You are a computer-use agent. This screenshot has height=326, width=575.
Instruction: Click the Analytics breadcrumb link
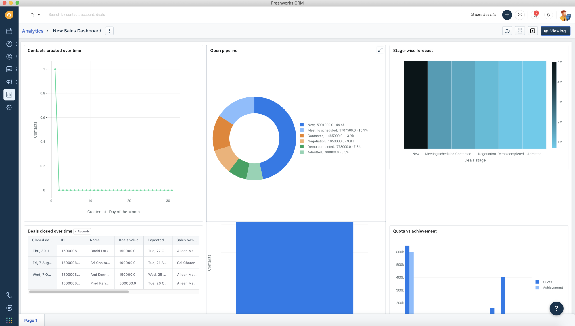pyautogui.click(x=32, y=31)
